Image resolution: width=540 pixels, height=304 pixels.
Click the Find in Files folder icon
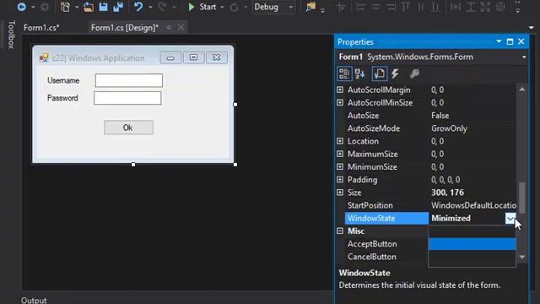[x=310, y=7]
